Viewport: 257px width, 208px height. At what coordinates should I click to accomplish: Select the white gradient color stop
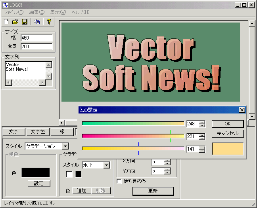click(69, 174)
